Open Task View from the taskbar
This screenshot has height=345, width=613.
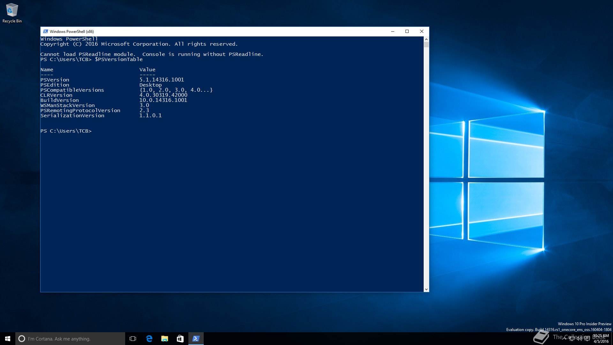(133, 339)
